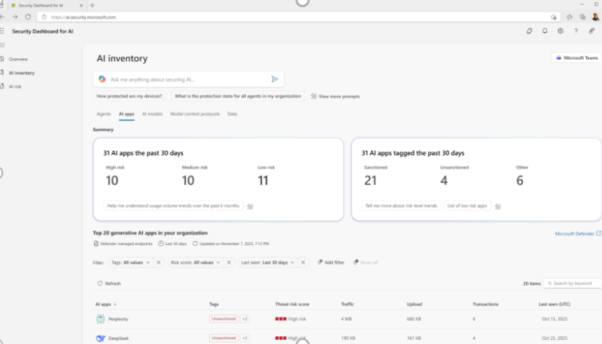The image size is (602, 344).
Task: Expand +2 tags on Perplexity row
Action: pyautogui.click(x=244, y=318)
